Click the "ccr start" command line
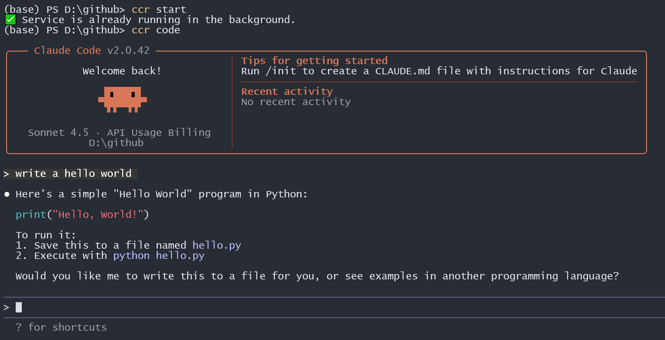The height and width of the screenshot is (340, 665). tap(159, 10)
